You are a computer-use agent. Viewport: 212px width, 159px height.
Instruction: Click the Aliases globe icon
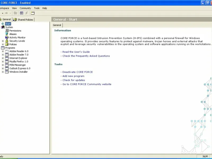[7, 34]
